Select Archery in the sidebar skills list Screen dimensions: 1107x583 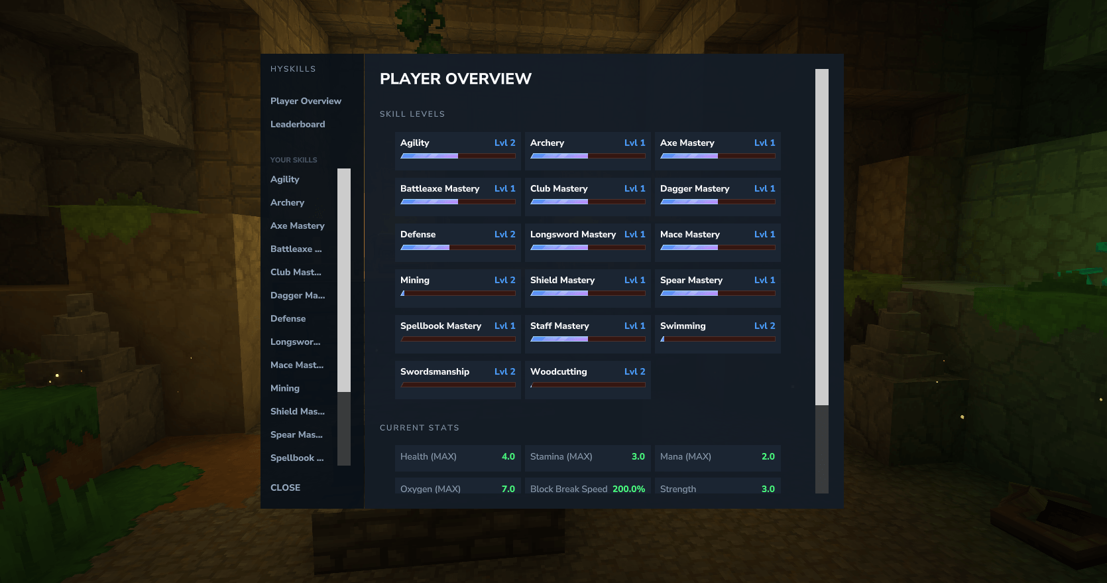click(287, 202)
